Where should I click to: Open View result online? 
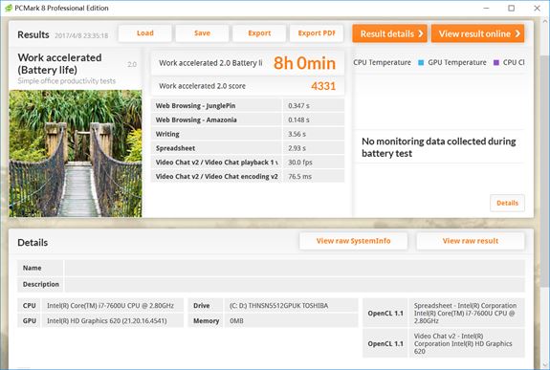(477, 33)
